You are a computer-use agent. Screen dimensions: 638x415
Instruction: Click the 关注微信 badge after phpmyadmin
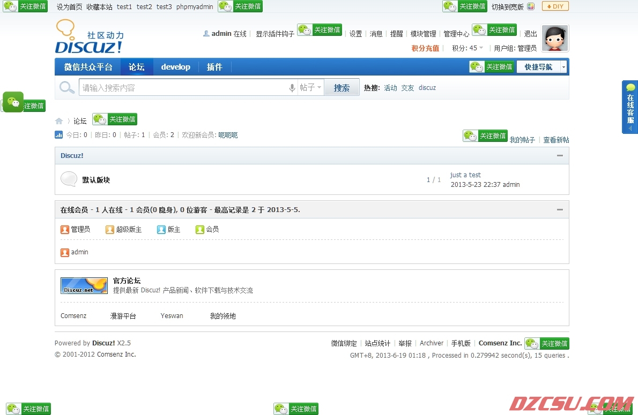click(240, 6)
